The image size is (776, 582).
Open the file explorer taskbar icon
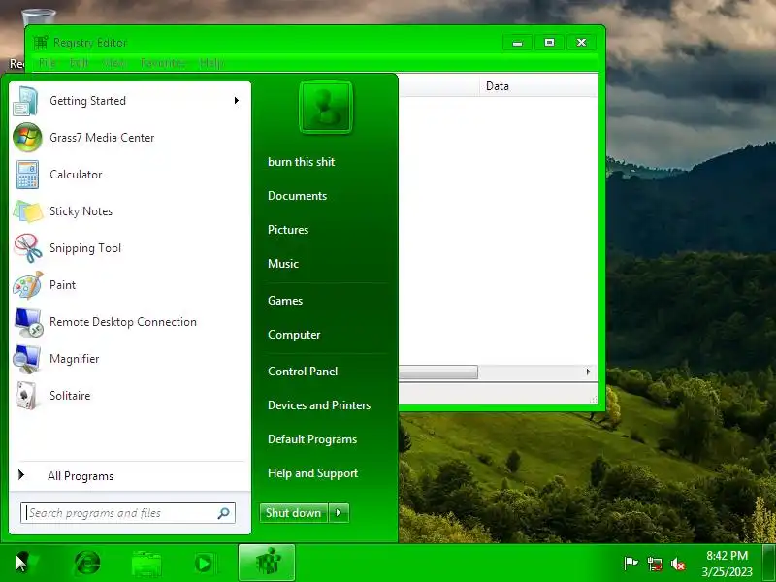point(146,564)
